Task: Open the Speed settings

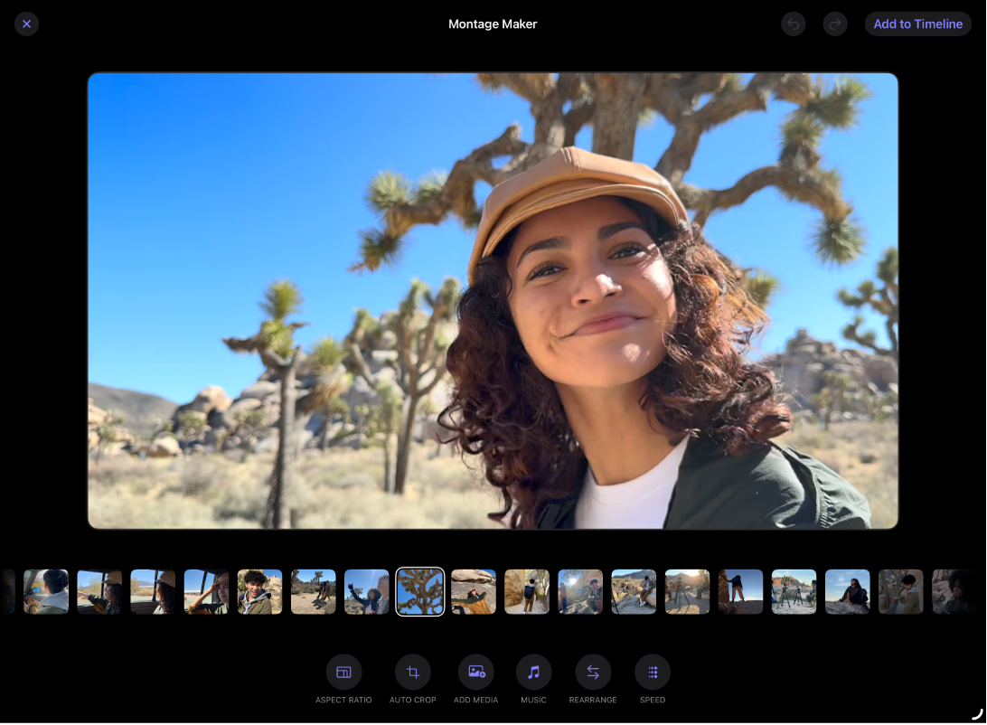Action: tap(652, 673)
